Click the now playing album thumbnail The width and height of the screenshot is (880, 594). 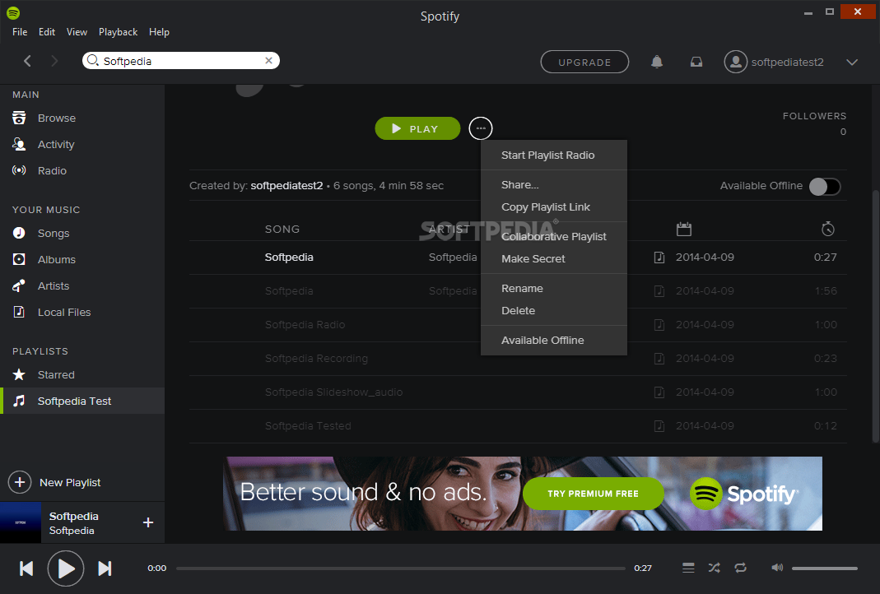pos(21,522)
